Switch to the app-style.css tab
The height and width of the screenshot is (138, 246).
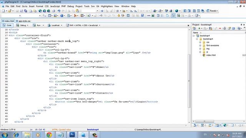(23, 21)
